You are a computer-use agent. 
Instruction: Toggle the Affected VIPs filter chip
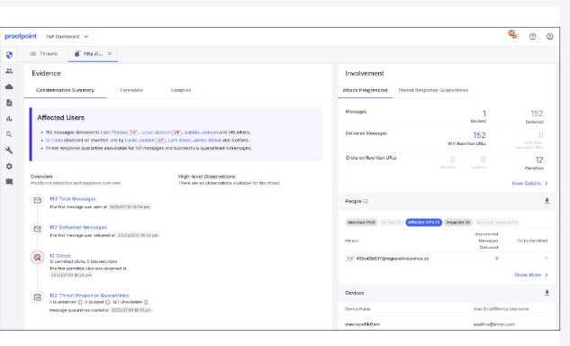(423, 223)
